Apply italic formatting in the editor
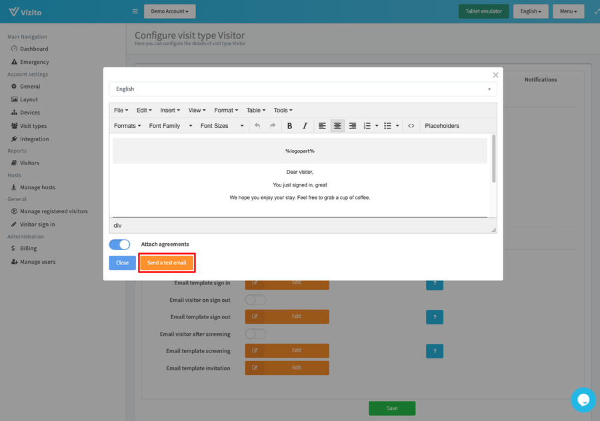This screenshot has width=600, height=421. (305, 125)
